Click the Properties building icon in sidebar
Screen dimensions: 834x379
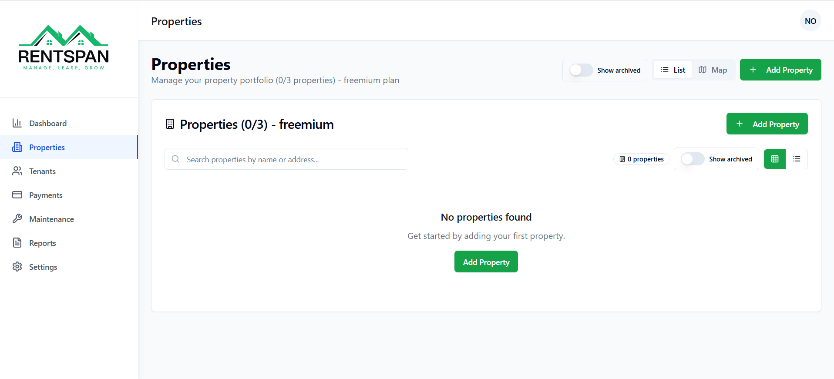pyautogui.click(x=17, y=148)
